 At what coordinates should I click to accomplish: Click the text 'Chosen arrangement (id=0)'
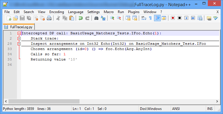pos(60,49)
